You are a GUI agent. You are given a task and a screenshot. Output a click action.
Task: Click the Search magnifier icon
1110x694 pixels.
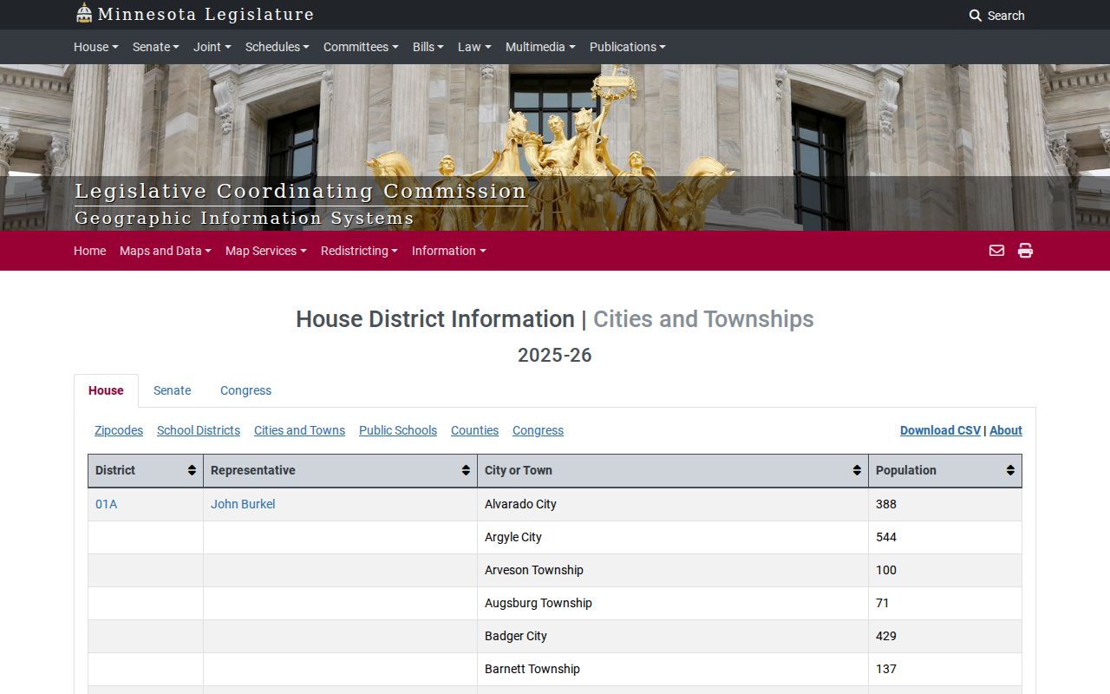click(x=976, y=16)
